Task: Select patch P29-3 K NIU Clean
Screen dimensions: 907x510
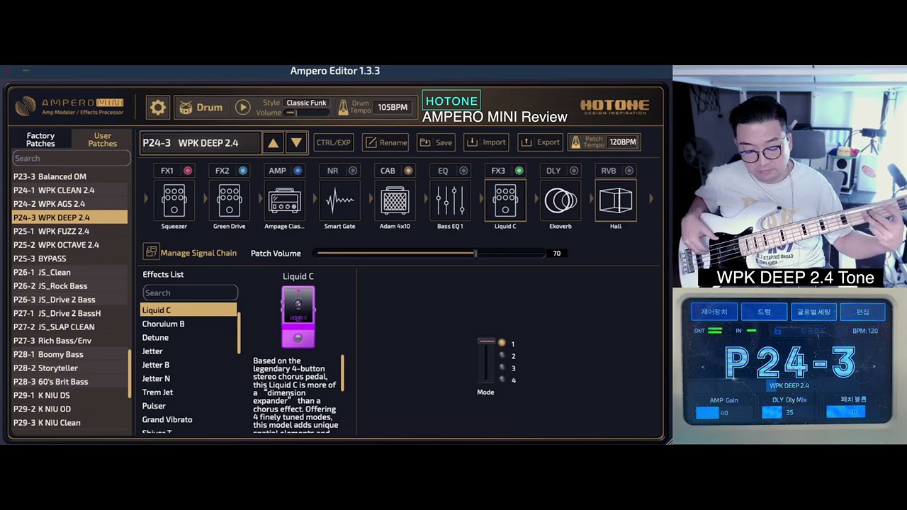Action: (x=69, y=423)
